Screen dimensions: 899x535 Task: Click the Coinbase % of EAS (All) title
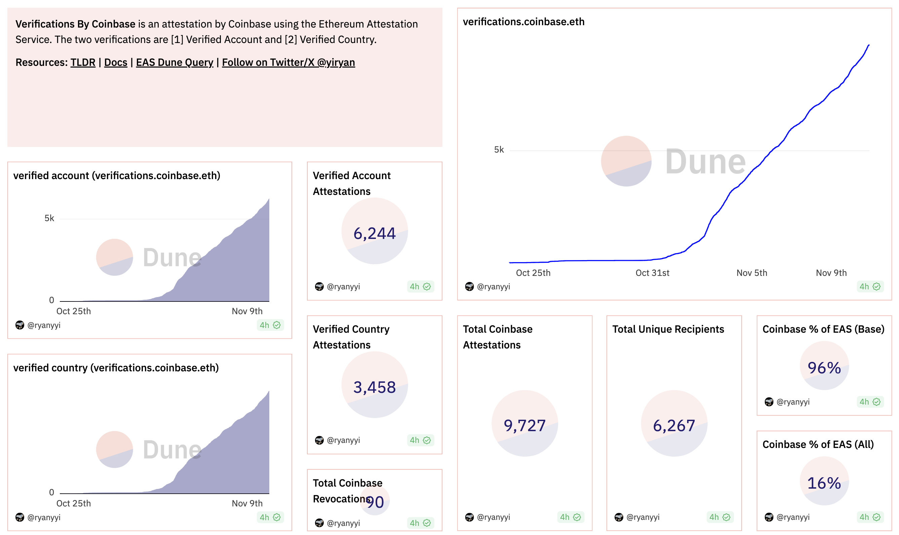tap(818, 444)
